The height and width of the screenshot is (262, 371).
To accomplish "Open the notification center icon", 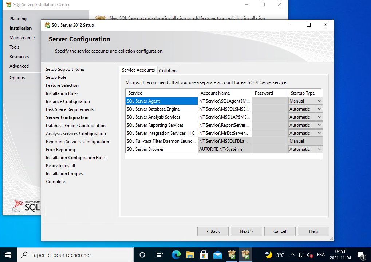I will click(361, 255).
